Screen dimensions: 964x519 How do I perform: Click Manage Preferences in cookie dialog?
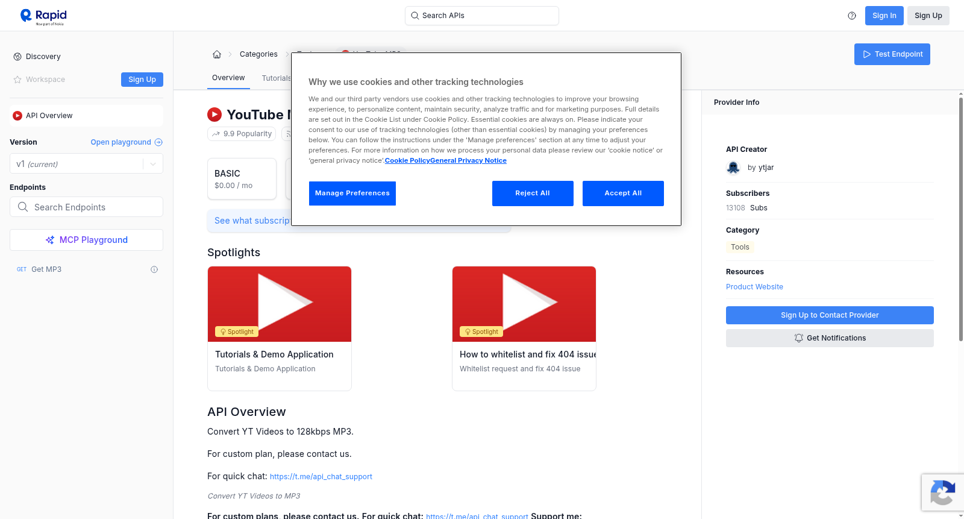352,193
